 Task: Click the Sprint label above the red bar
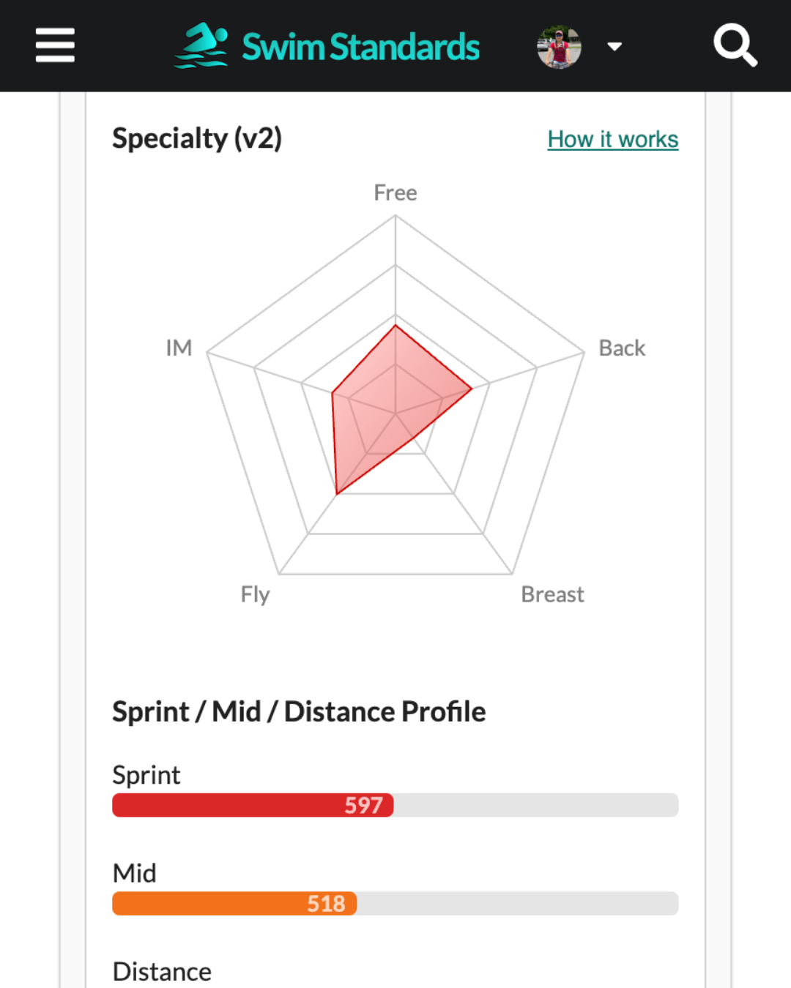click(146, 775)
